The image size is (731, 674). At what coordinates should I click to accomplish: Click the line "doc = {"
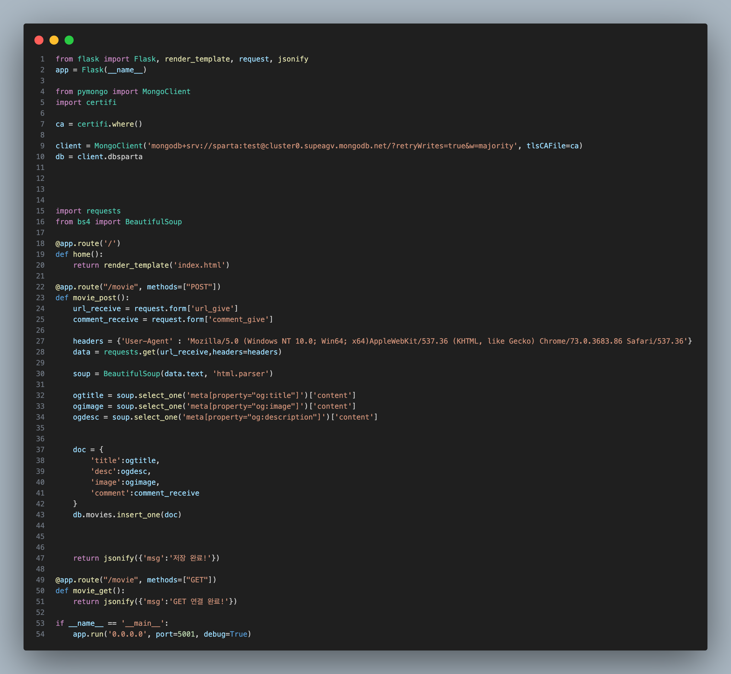88,450
